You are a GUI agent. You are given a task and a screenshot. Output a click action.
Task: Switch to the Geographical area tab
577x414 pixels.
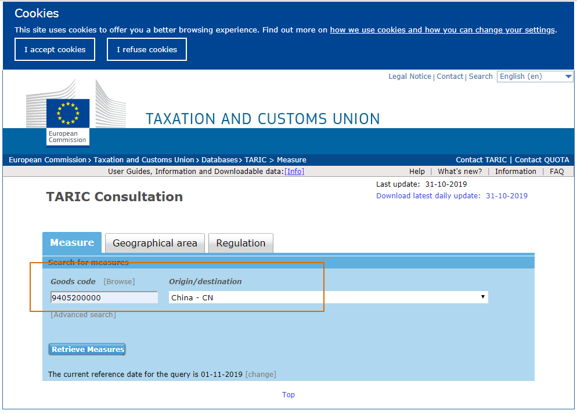tap(155, 243)
